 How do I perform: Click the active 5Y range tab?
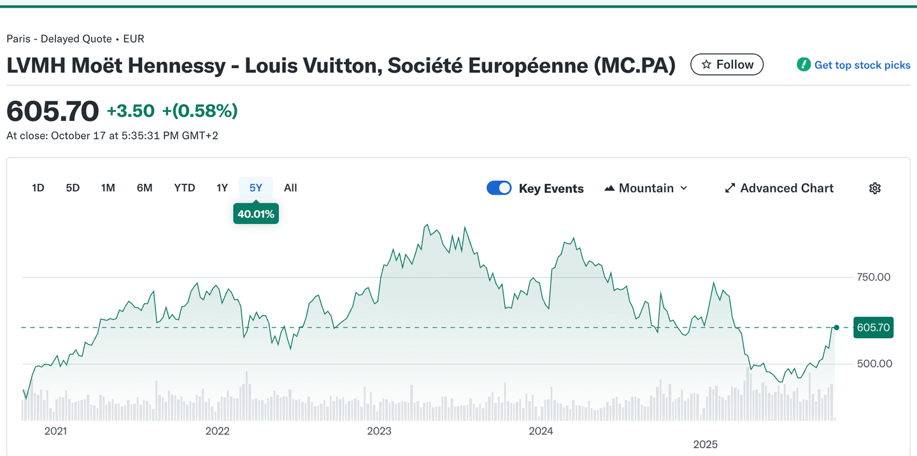256,188
